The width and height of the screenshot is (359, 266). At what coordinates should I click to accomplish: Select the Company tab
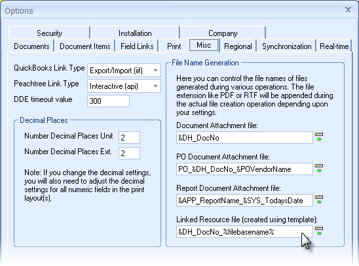click(223, 33)
